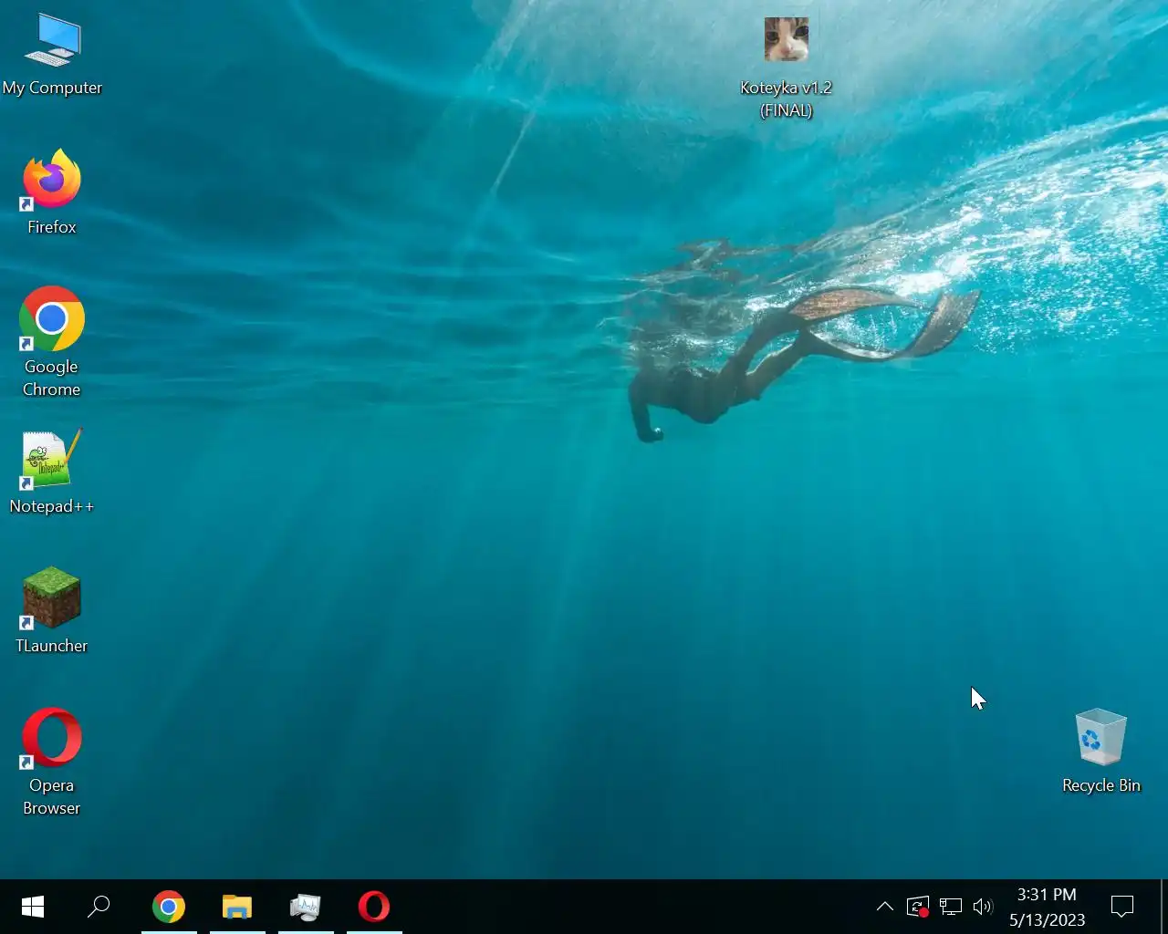The width and height of the screenshot is (1168, 934).
Task: Switch to Chrome in the taskbar
Action: pyautogui.click(x=169, y=907)
